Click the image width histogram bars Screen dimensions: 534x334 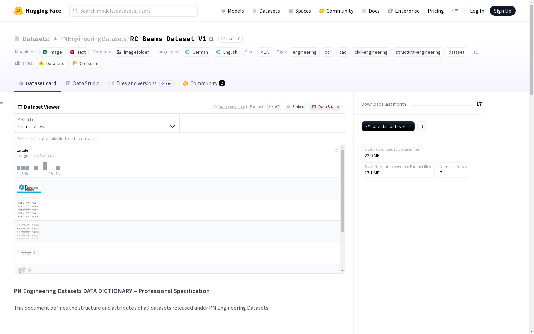[x=38, y=166]
